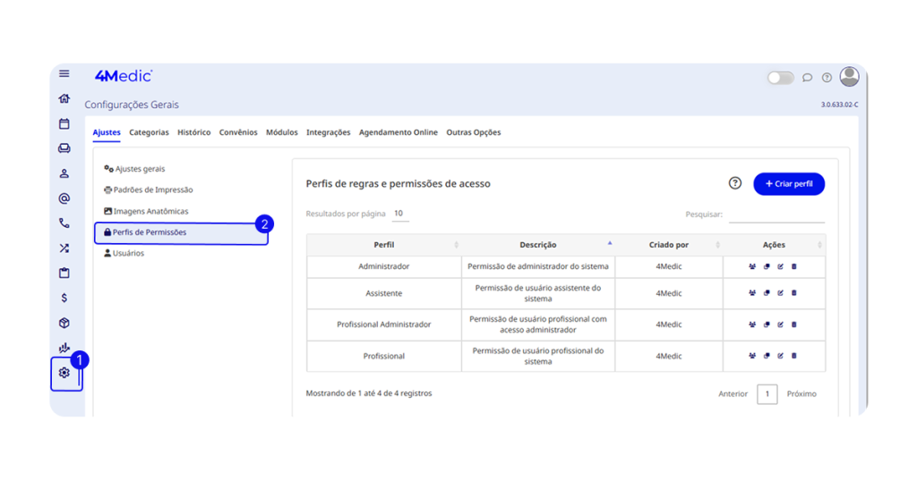The image size is (917, 480).
Task: Open the calendar icon in sidebar
Action: tap(64, 123)
